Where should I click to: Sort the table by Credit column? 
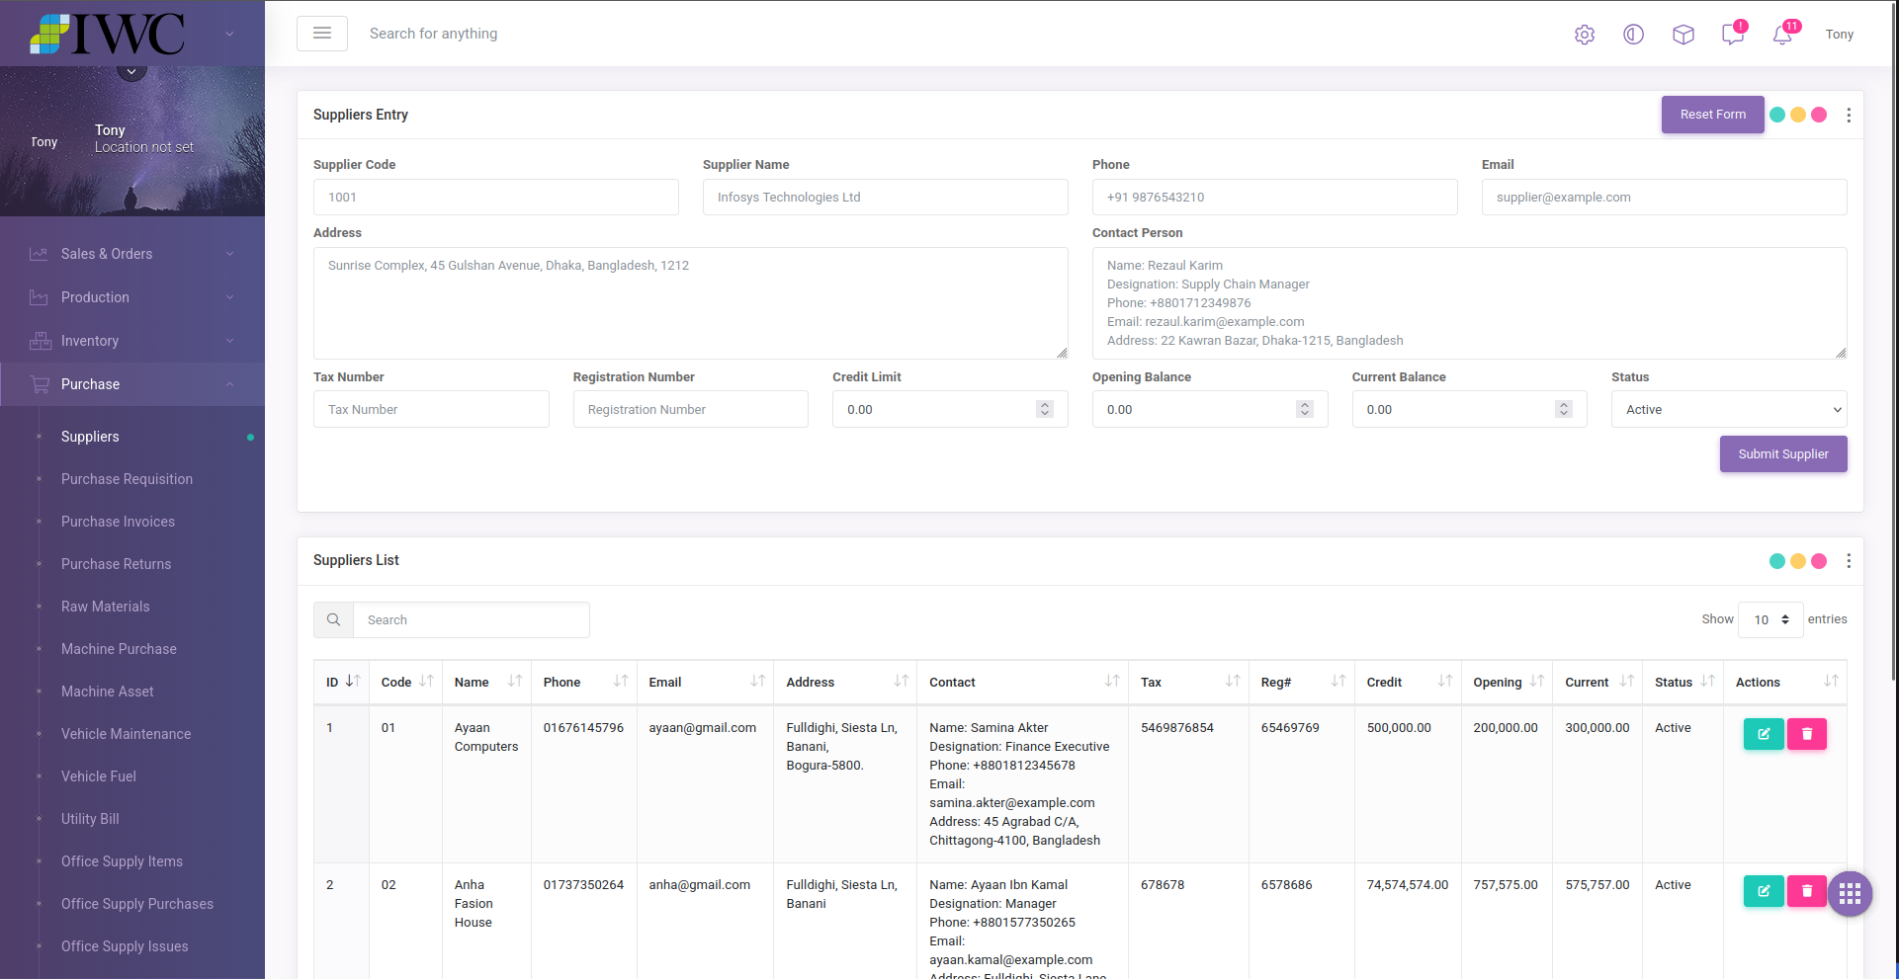[x=1408, y=682]
